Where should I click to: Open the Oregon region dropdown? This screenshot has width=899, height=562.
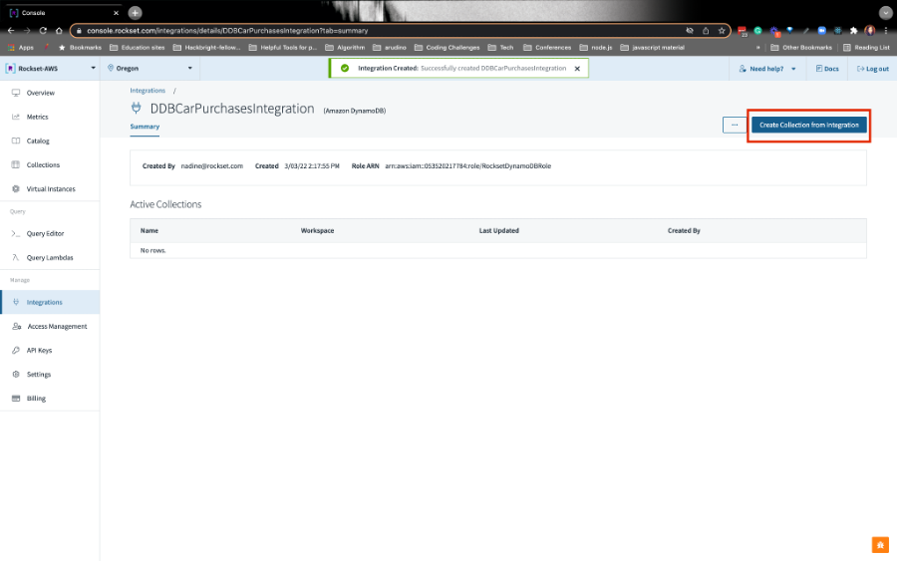click(150, 68)
